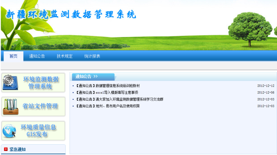The image size is (277, 155).
Task: Open the 环境监测数据管理系统 link text
Action: pyautogui.click(x=40, y=83)
